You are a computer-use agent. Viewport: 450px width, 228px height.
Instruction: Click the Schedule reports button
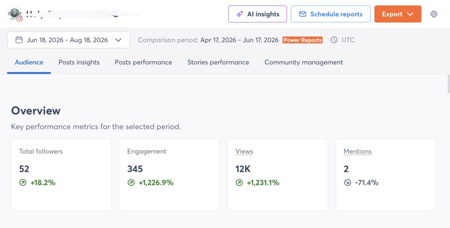click(x=330, y=14)
